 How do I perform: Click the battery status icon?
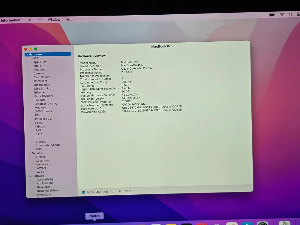point(272,14)
